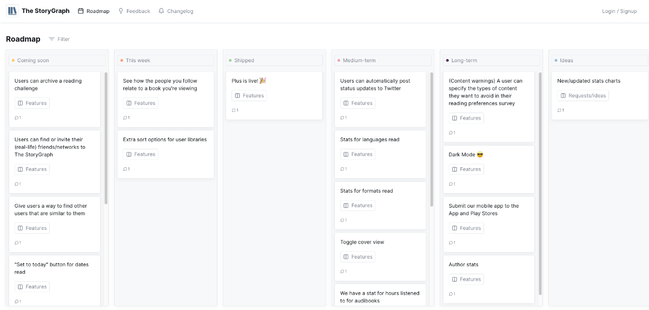Click the Medium-term column scrollbar
This screenshot has width=649, height=310.
[x=432, y=140]
